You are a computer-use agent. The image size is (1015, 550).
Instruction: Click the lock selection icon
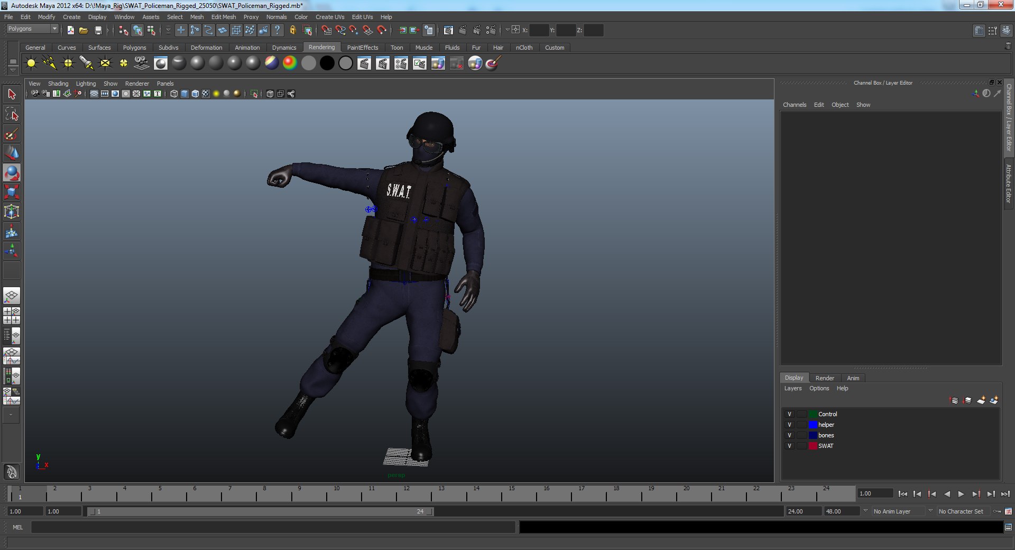click(292, 30)
